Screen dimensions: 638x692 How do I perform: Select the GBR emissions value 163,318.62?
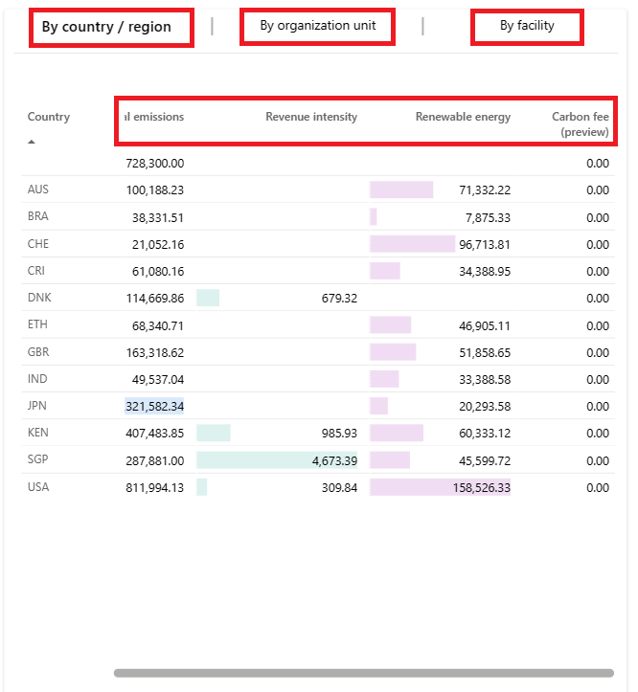coord(154,352)
